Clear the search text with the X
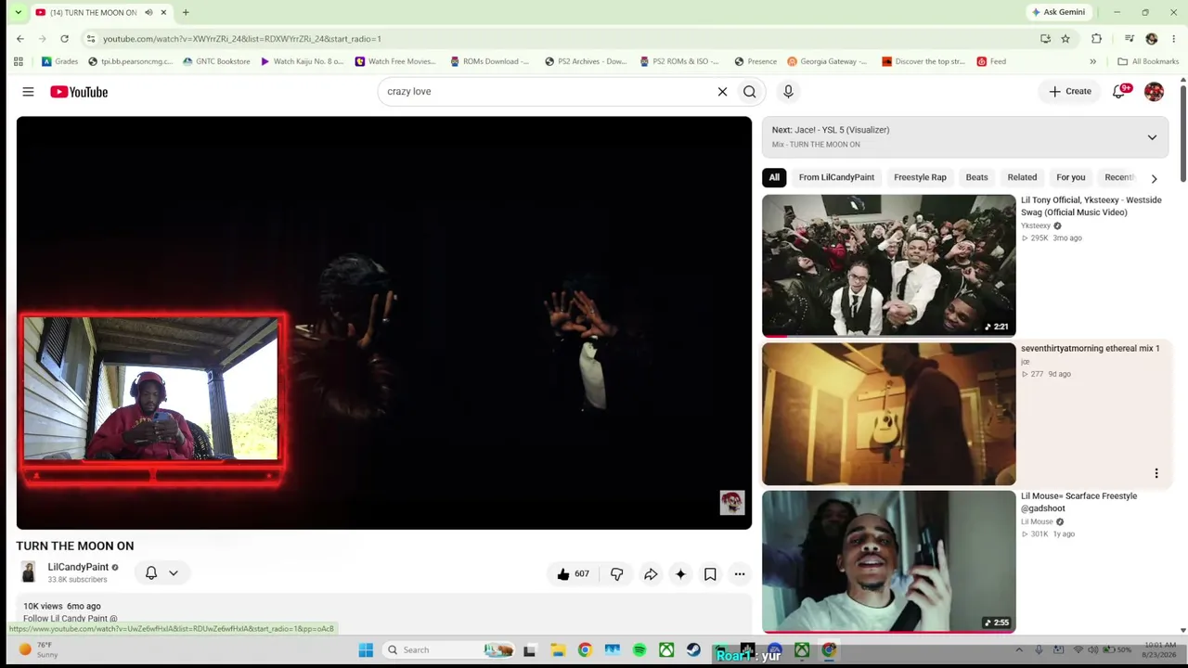This screenshot has height=668, width=1188. pos(722,92)
